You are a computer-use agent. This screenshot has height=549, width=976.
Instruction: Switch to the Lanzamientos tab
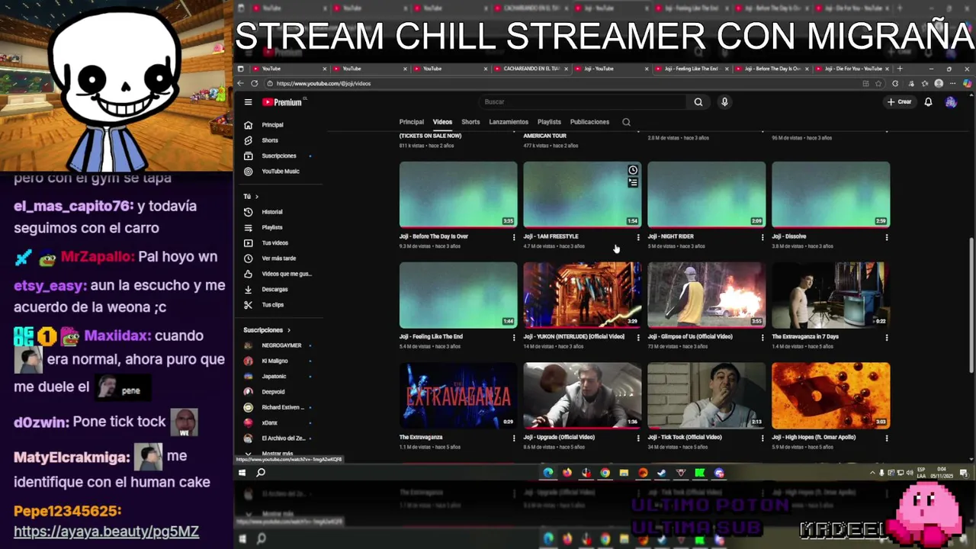click(509, 122)
